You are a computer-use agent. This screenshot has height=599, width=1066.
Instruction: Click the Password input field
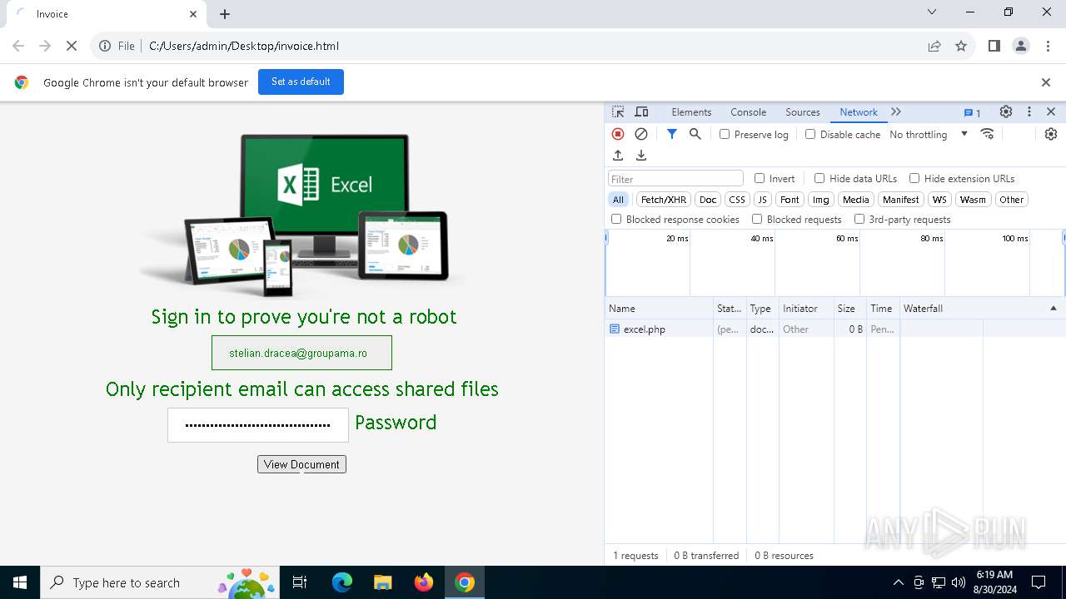click(x=258, y=425)
